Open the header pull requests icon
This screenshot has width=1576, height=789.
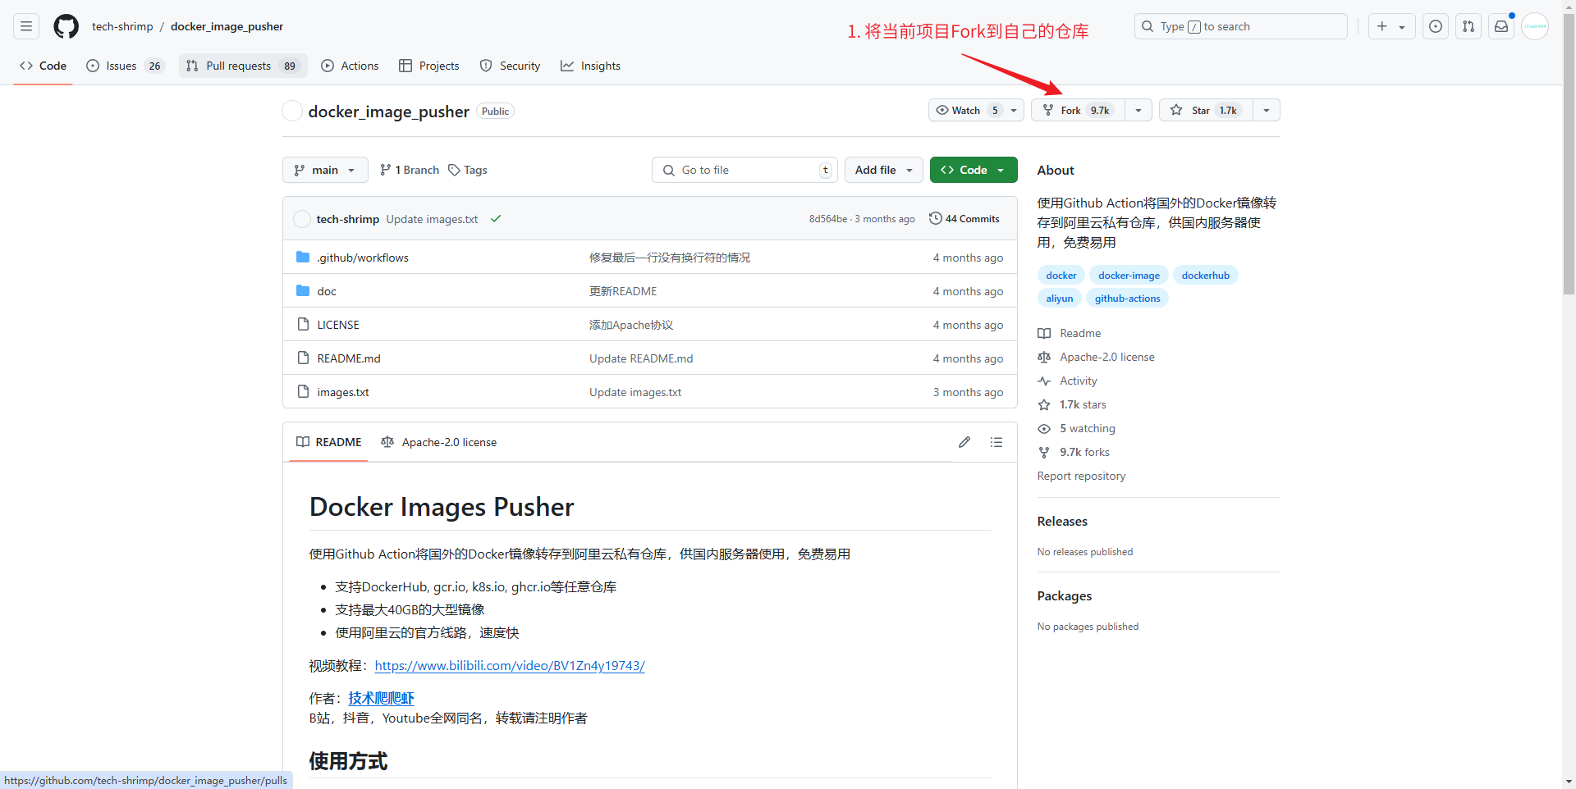pyautogui.click(x=1468, y=26)
